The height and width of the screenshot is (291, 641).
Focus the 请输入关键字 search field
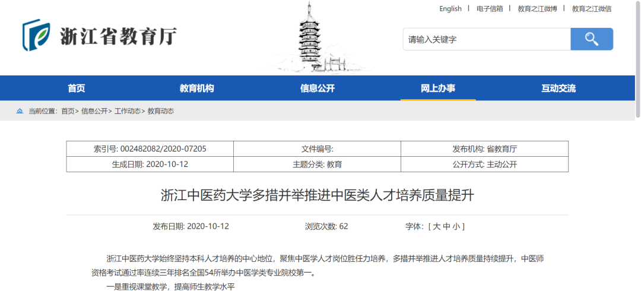(x=487, y=39)
